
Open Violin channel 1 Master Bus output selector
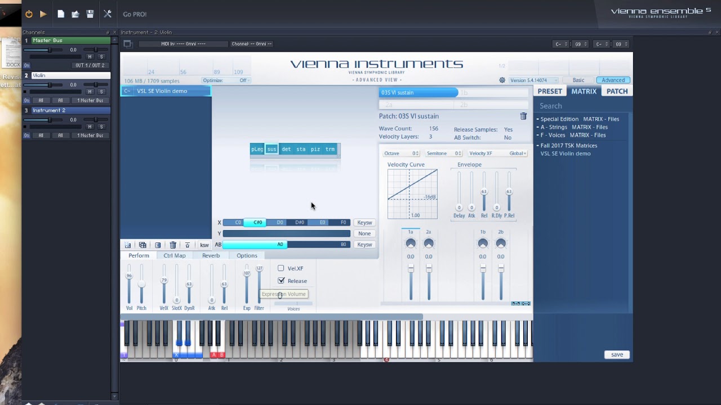tap(90, 101)
